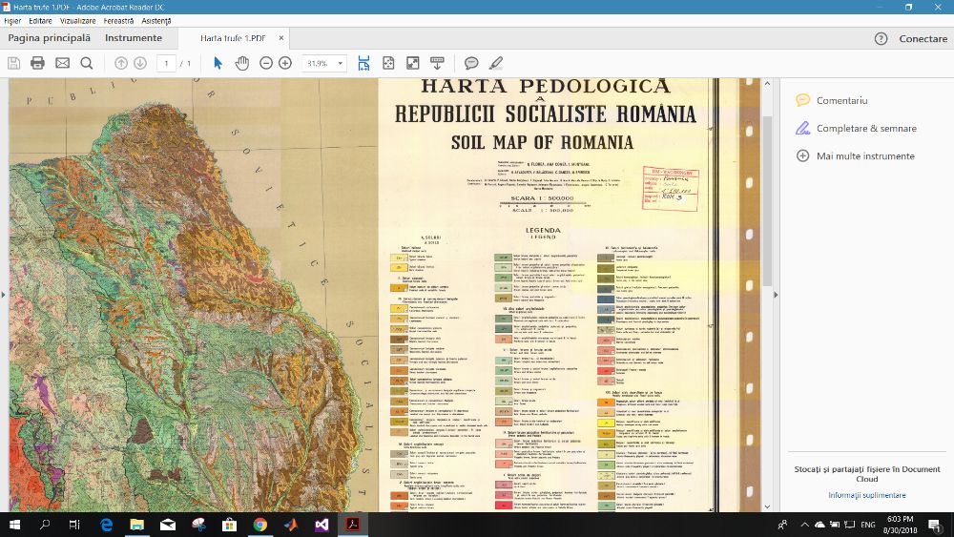Viewport: 954px width, 537px height.
Task: Print the document with printer icon
Action: 38,63
